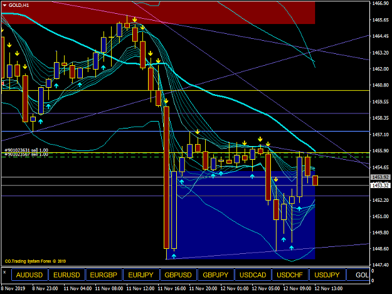Switch chart to GBPJPY symbol button

coord(216,275)
